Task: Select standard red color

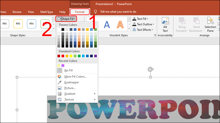Action: point(63,56)
